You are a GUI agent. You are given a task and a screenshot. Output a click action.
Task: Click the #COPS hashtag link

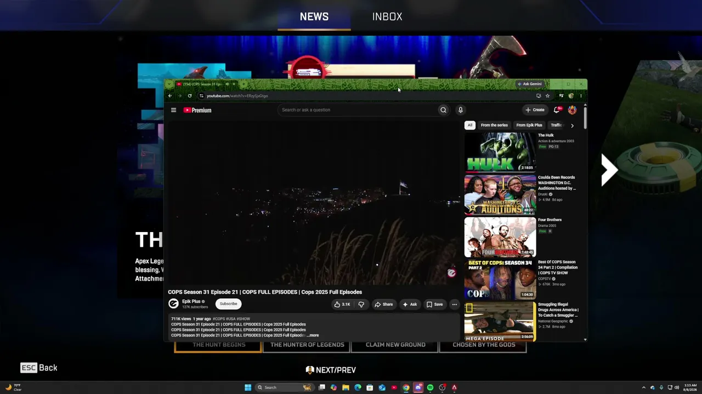point(219,318)
